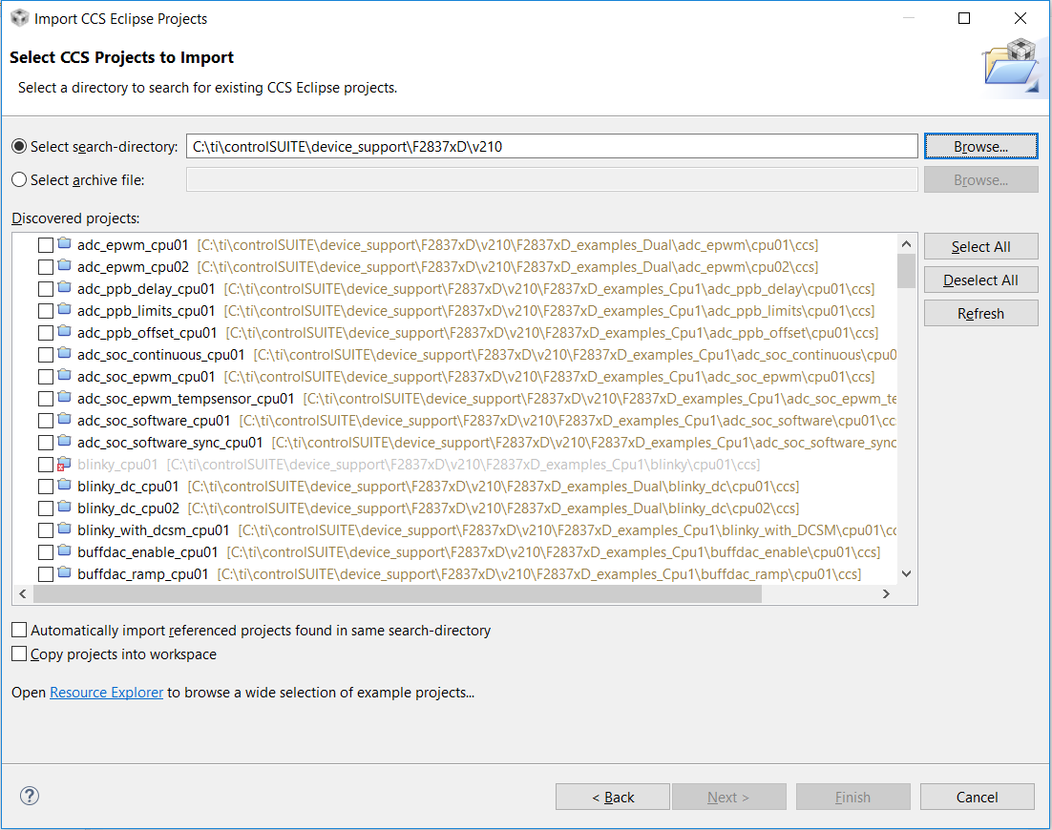Click the adc_ppb_limits_cpu01 folder icon

[64, 310]
